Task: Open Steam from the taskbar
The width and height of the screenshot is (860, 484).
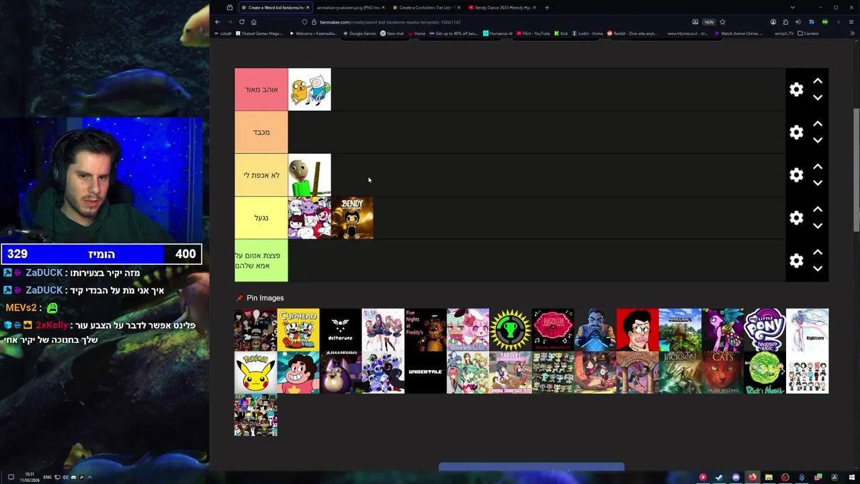Action: pos(719,477)
